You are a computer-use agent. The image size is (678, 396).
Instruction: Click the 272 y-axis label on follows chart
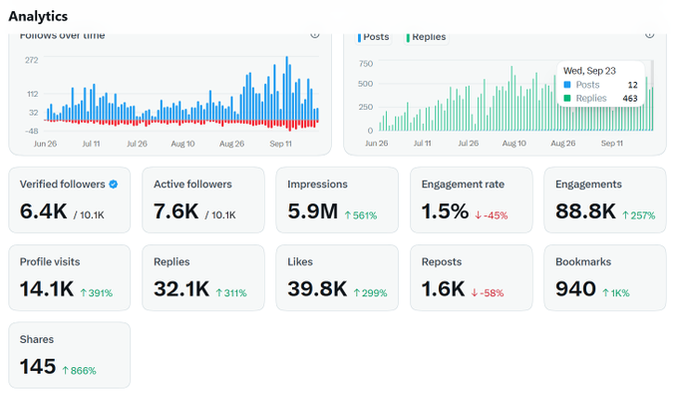coord(32,60)
